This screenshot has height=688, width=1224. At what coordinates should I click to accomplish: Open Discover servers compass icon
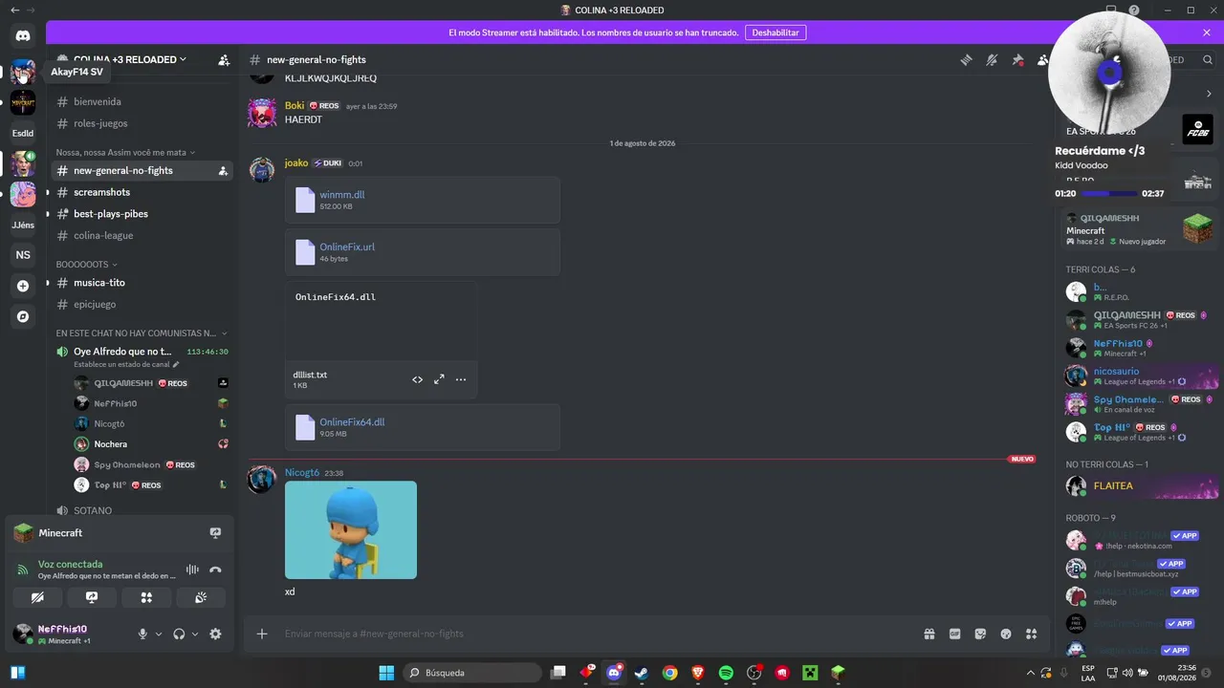coord(23,316)
